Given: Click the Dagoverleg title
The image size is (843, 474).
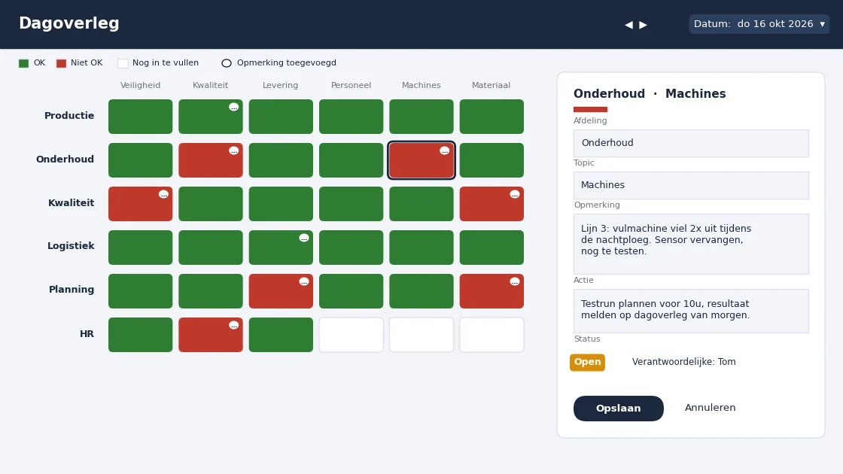Looking at the screenshot, I should (x=68, y=23).
